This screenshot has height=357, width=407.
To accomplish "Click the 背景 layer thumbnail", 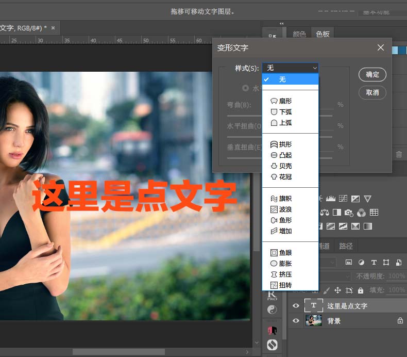I will tap(314, 321).
